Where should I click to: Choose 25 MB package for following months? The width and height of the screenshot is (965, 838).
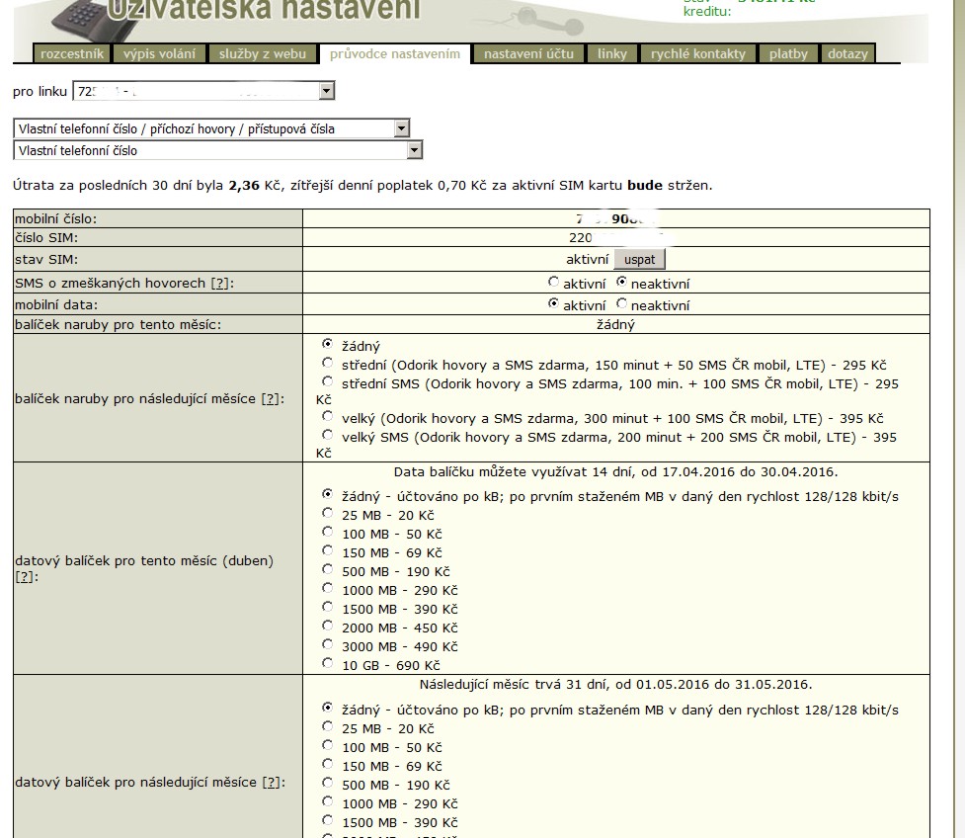click(x=327, y=726)
